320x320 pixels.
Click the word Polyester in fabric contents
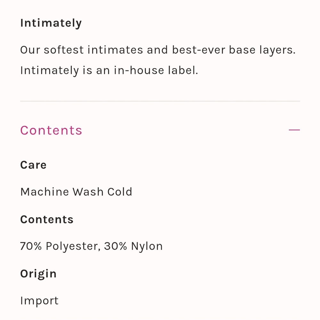[x=73, y=246]
